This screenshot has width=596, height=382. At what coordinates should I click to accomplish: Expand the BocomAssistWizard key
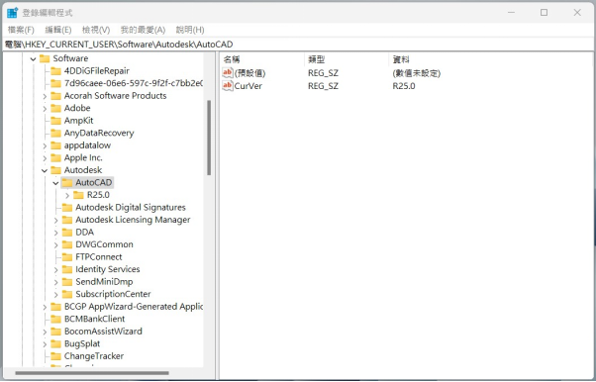coord(45,332)
